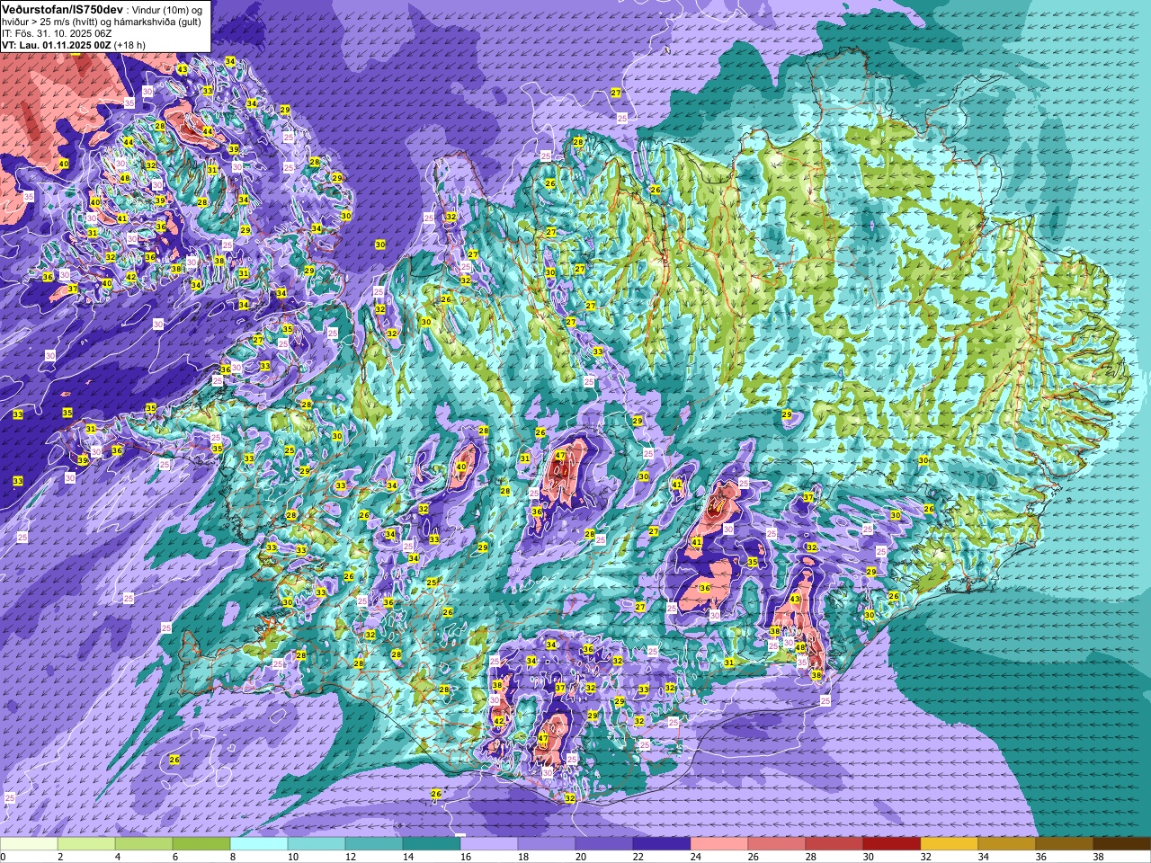
Task: Click the legend tick label "4"
Action: [118, 857]
